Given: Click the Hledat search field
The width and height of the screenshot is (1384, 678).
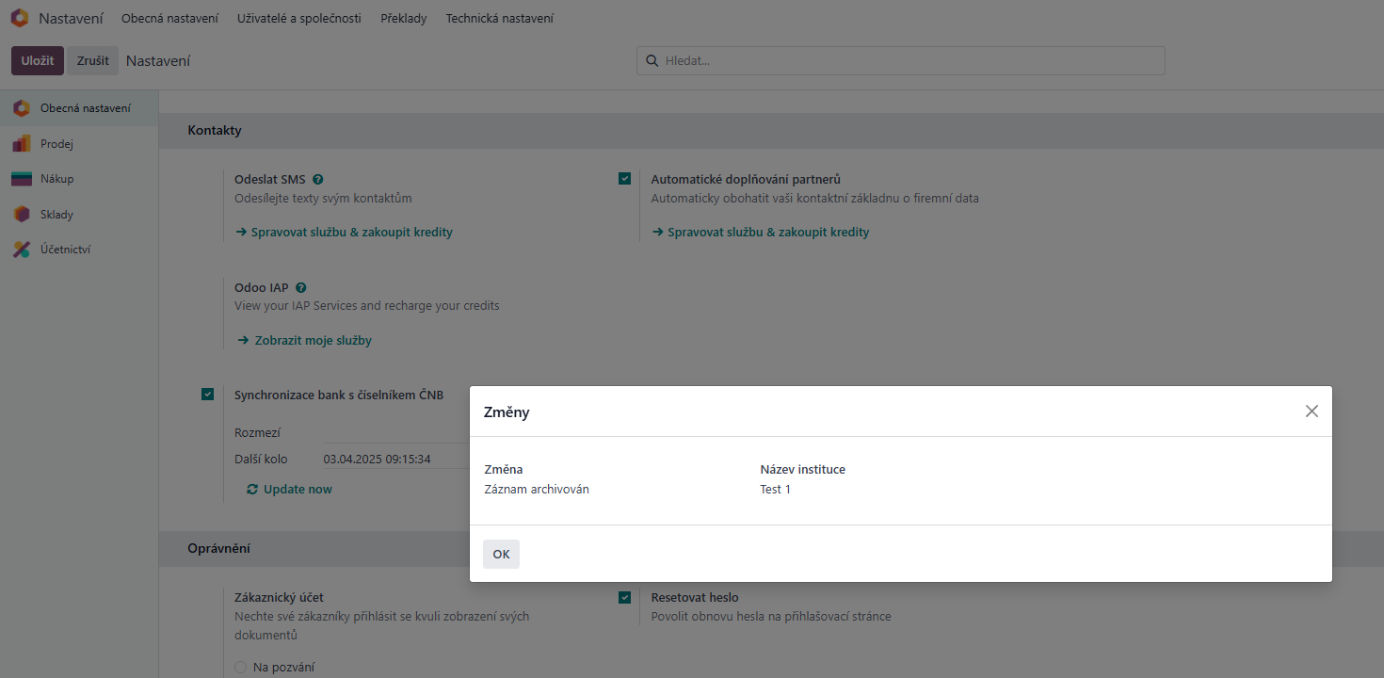Looking at the screenshot, I should [x=904, y=60].
